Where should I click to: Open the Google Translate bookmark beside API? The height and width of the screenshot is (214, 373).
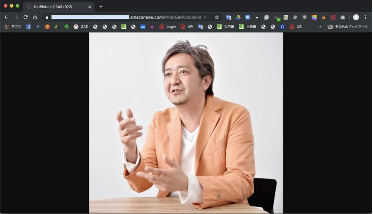click(200, 27)
